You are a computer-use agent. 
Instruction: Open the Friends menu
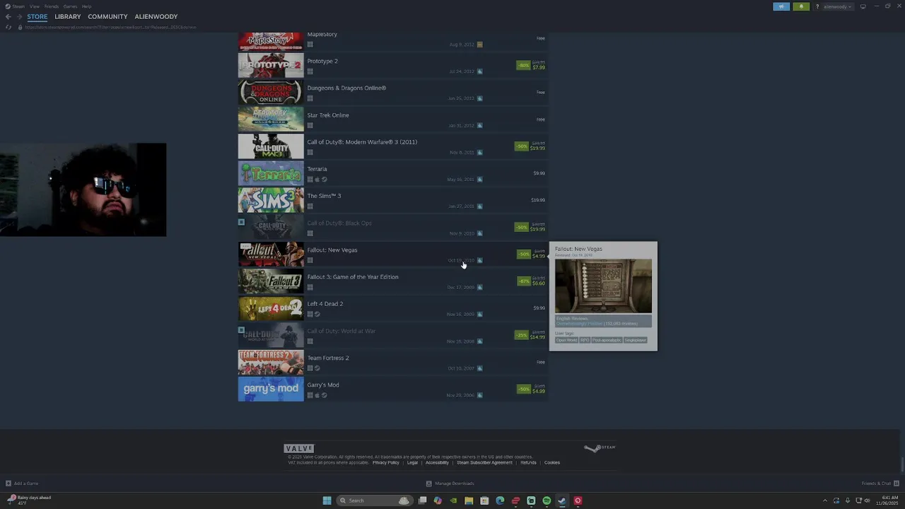tap(52, 6)
